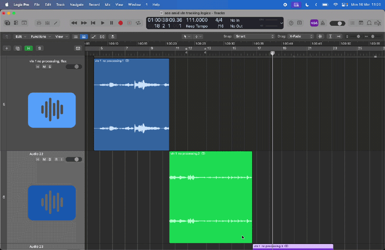This screenshot has width=385, height=250.
Task: Solo the vln 1 no processing track
Action: click(50, 67)
